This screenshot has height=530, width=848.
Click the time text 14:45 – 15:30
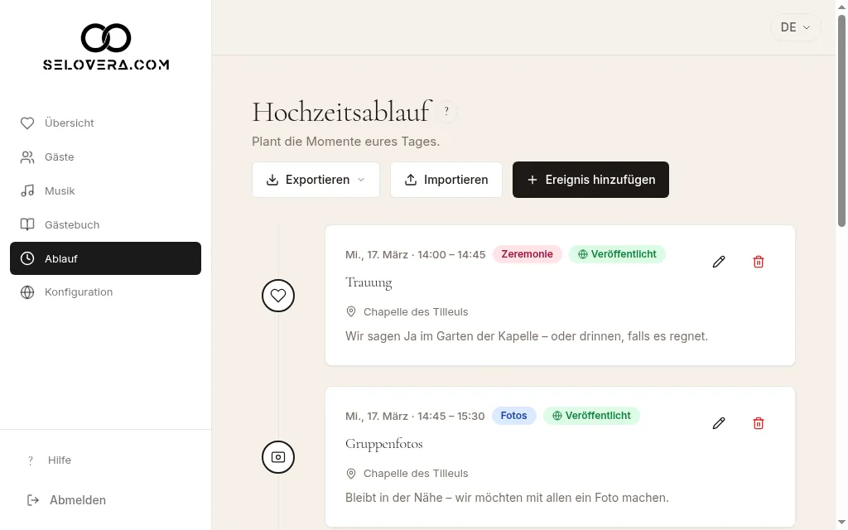click(451, 417)
